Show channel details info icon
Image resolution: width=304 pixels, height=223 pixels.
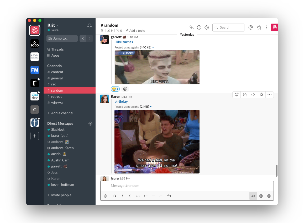[199, 28]
